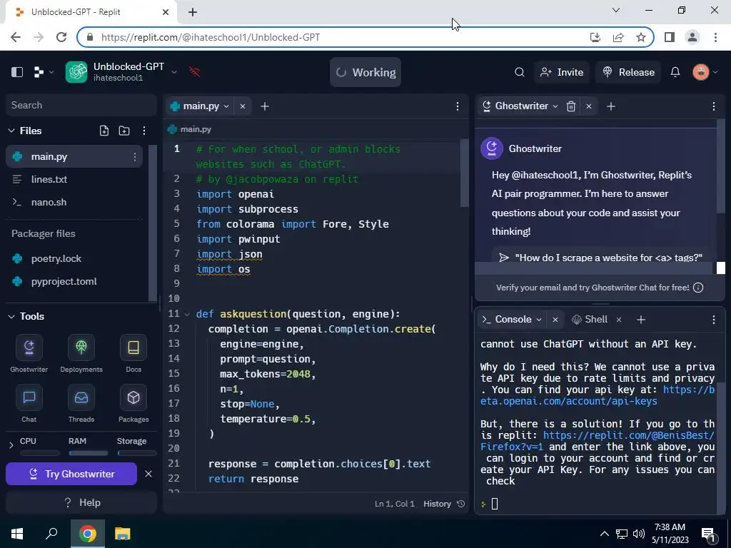Viewport: 731px width, 548px height.
Task: Open lines.txt in file tree
Action: (x=74, y=179)
